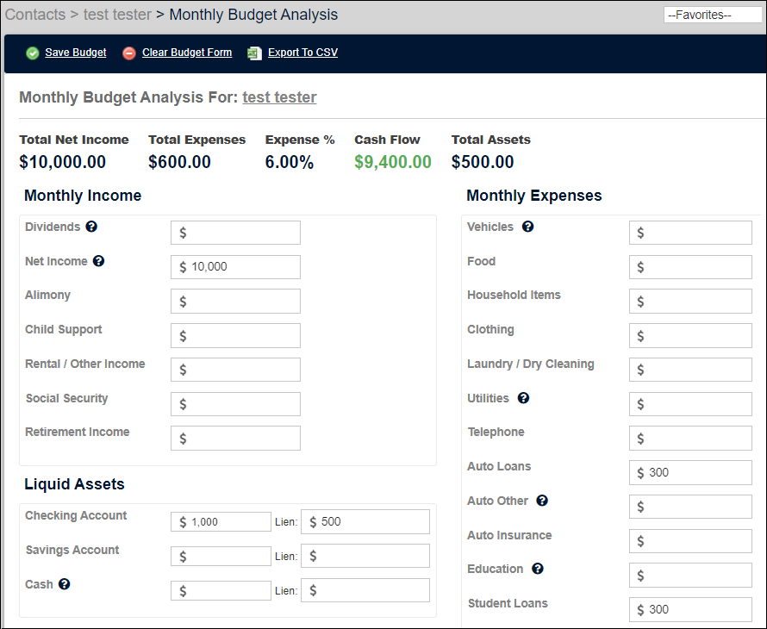Open the Vehicles help question mark icon
Viewport: 767px width, 629px height.
527,227
